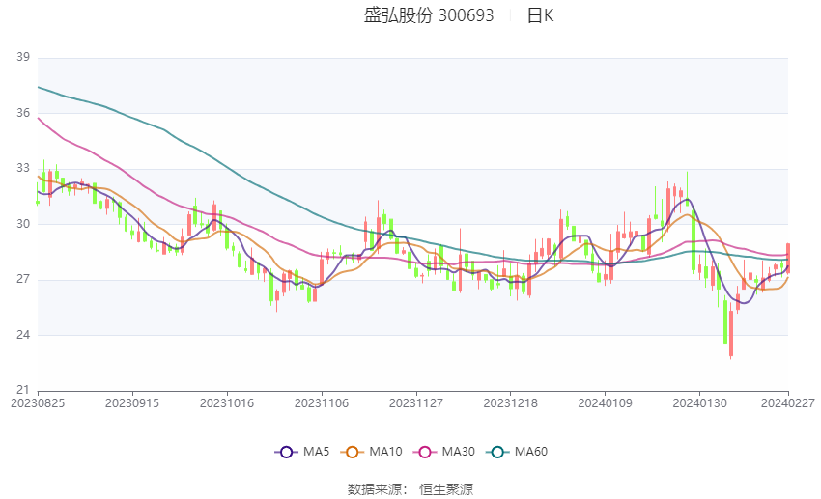Toggle the MA10 legend series
The width and height of the screenshot is (821, 499).
coord(371,452)
